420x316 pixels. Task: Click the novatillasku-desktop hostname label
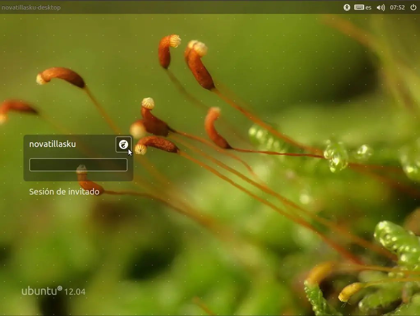[31, 7]
